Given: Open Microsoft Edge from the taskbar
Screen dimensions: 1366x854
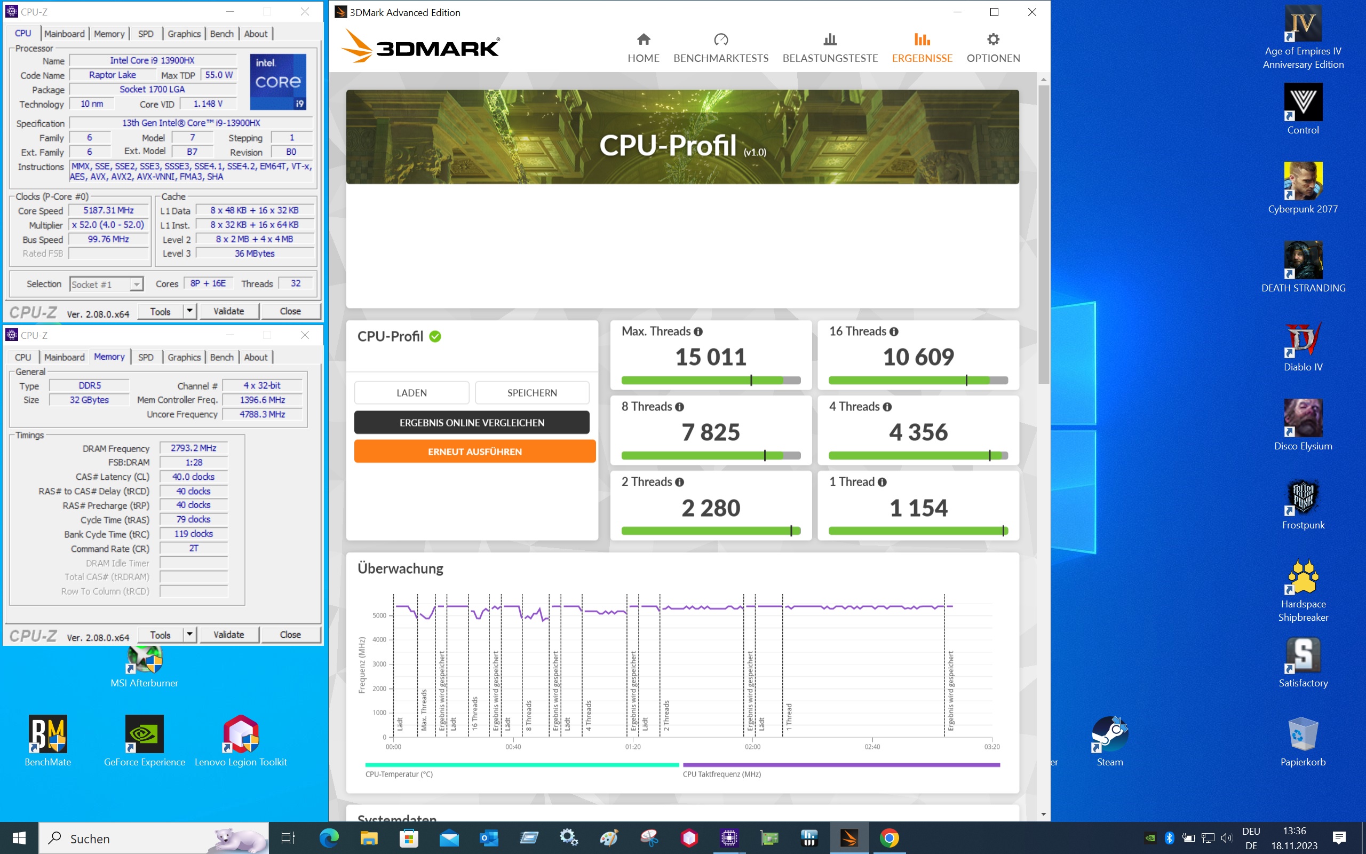Looking at the screenshot, I should pos(329,838).
